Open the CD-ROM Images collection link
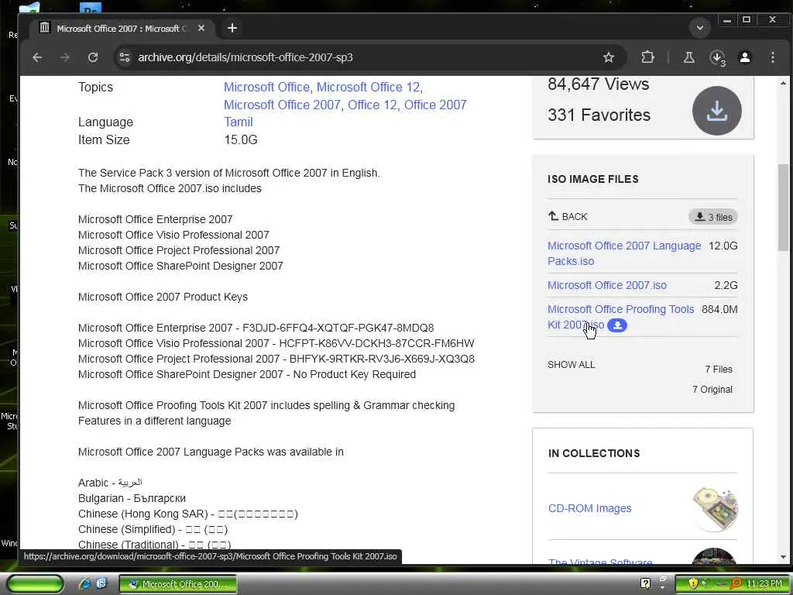Image resolution: width=793 pixels, height=595 pixels. click(589, 508)
